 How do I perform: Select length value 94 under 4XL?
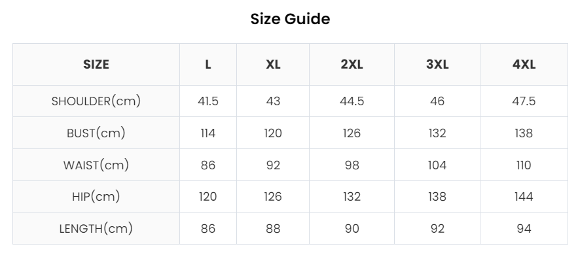click(524, 229)
